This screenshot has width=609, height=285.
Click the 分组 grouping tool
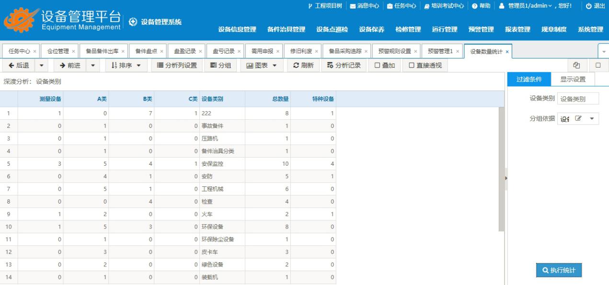coord(221,65)
